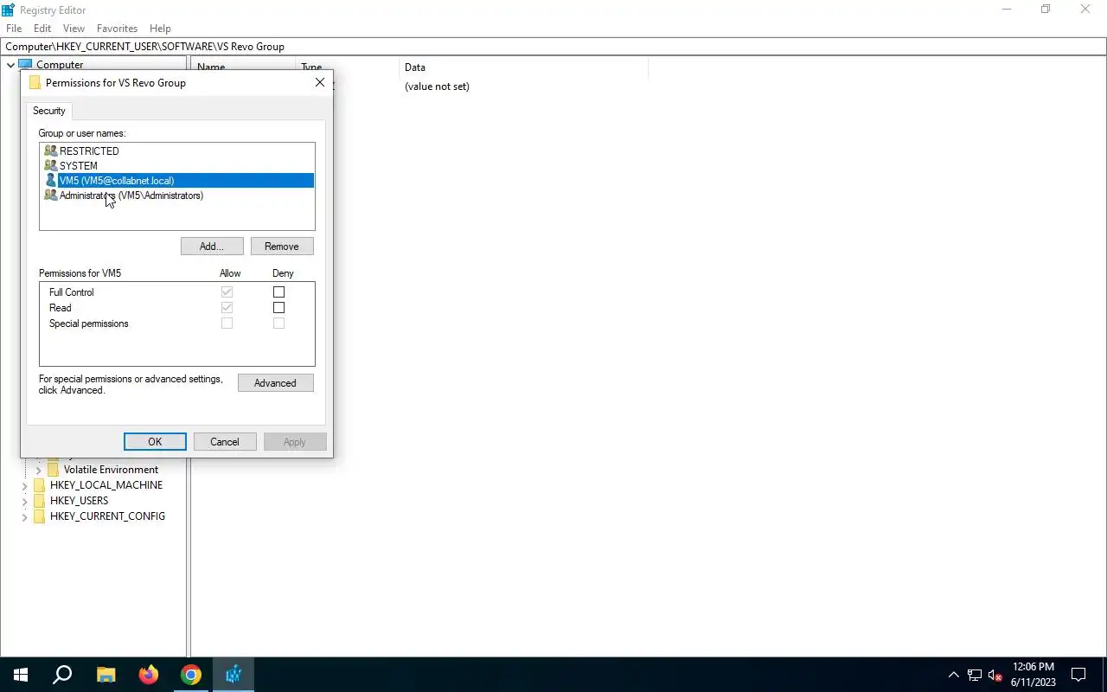The width and height of the screenshot is (1107, 692).
Task: Open the Edit menu
Action: tap(42, 29)
